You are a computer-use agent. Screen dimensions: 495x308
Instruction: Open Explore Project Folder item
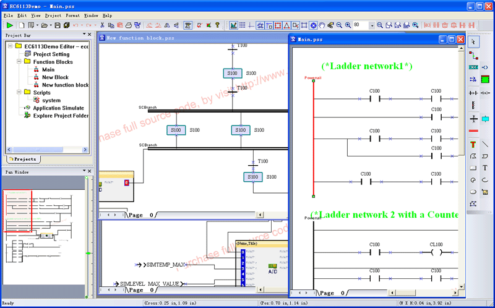[x=61, y=116]
